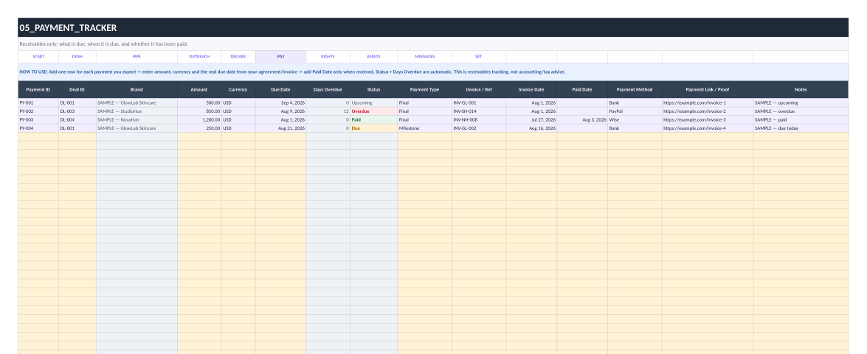
Task: Select the PY-001 payment ID cell
Action: [38, 103]
